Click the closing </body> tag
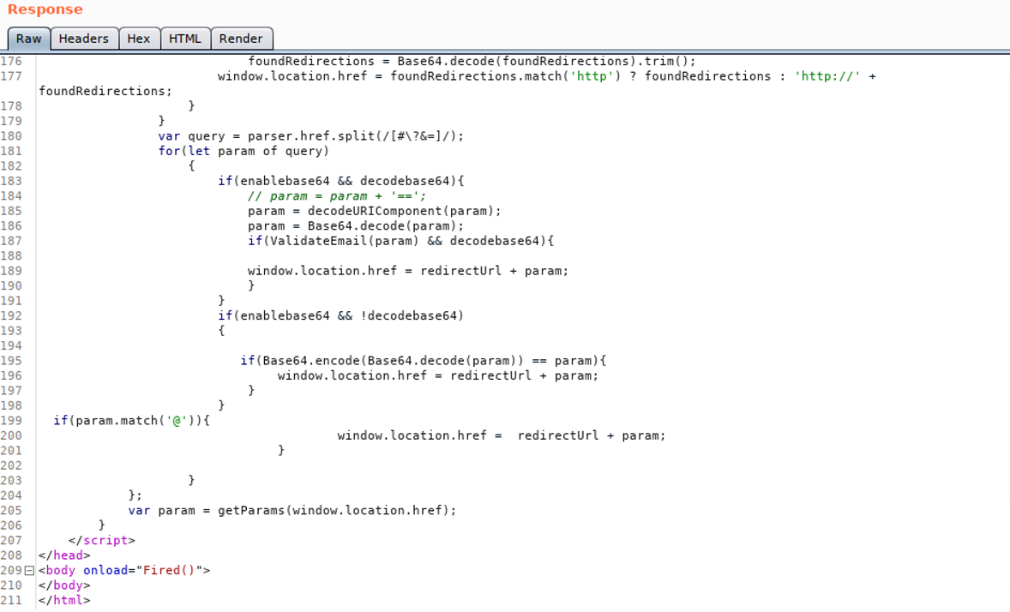 [x=64, y=585]
